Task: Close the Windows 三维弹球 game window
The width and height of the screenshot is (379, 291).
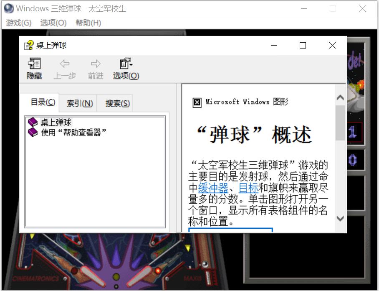Action: tap(362, 9)
